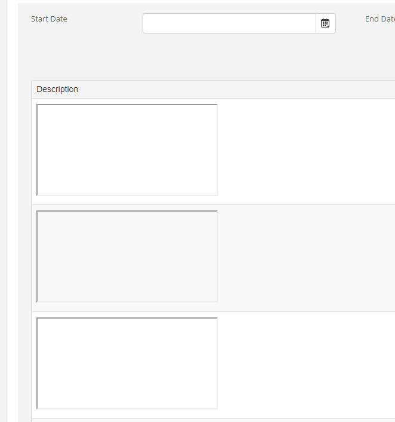Click the "Start Date" label

click(49, 19)
